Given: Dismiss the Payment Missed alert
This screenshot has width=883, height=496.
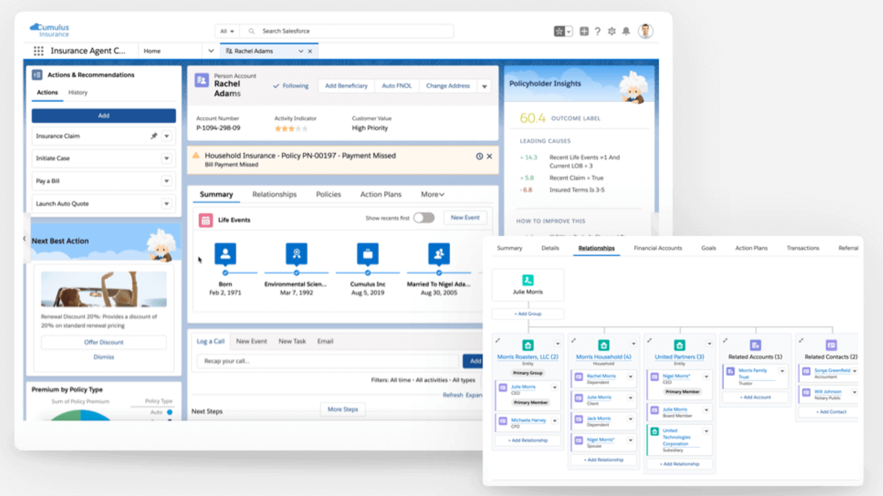Looking at the screenshot, I should [490, 157].
